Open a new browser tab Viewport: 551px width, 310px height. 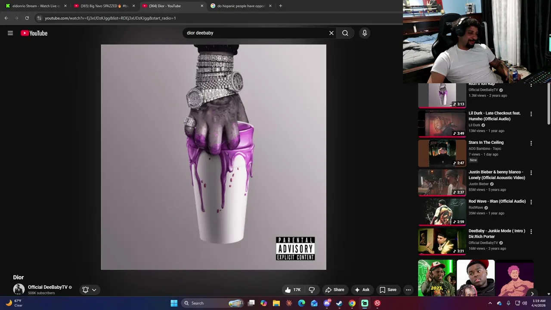[x=281, y=6]
